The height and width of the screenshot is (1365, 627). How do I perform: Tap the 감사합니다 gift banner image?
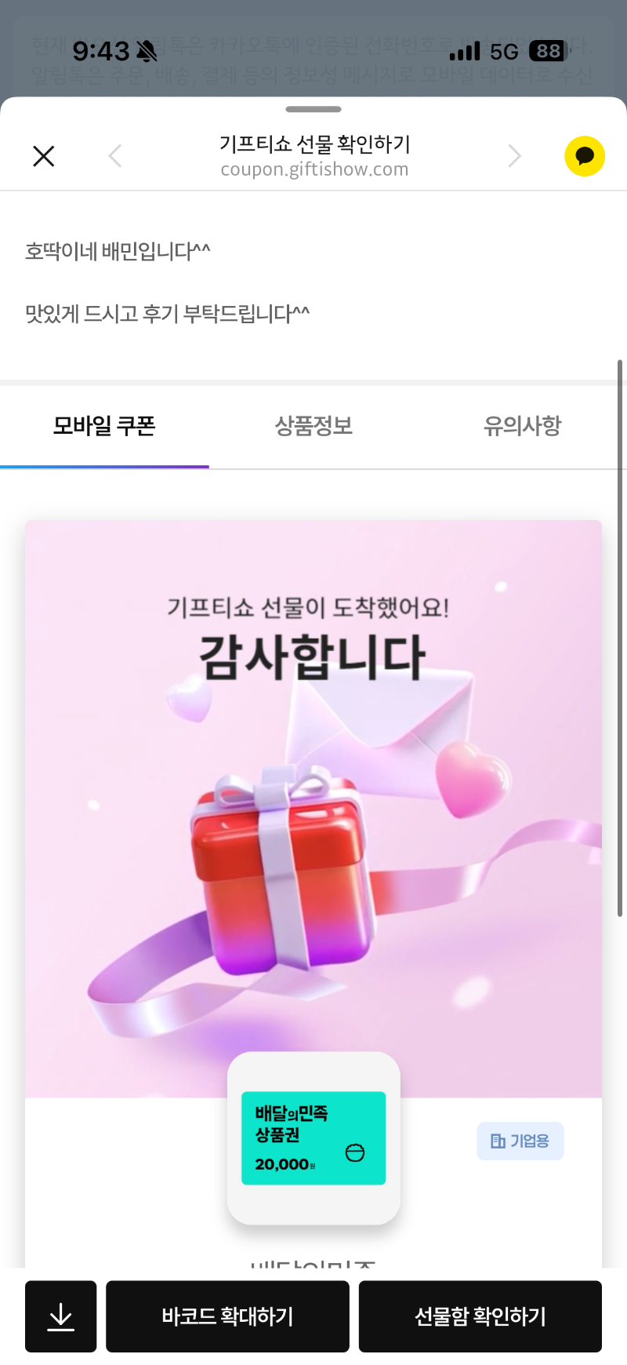313,809
